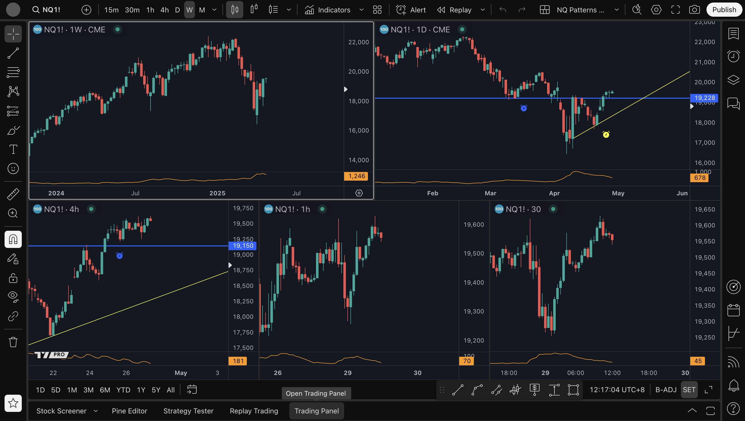Select the trend line drawing tool
The height and width of the screenshot is (421, 745).
13,53
